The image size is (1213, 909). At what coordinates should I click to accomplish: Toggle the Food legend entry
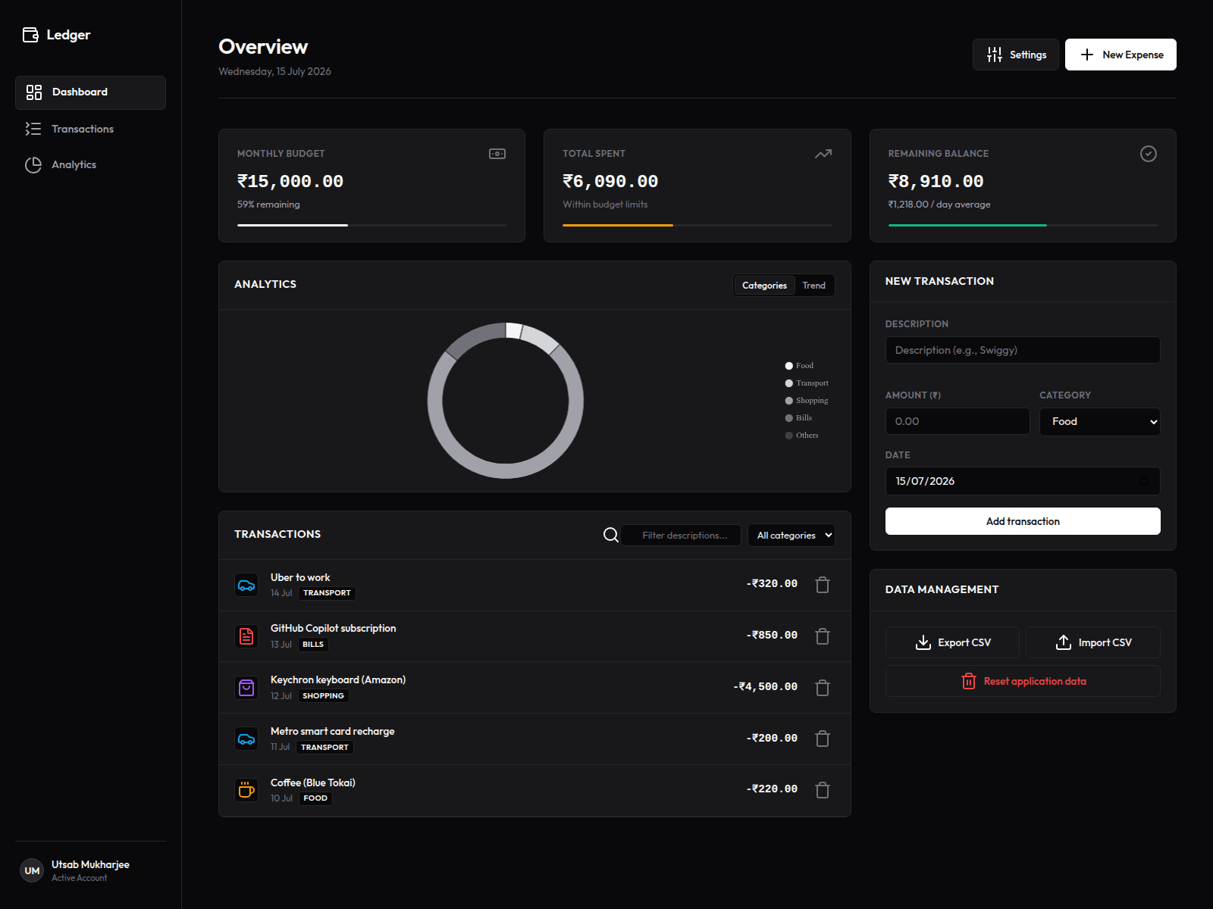click(x=799, y=366)
